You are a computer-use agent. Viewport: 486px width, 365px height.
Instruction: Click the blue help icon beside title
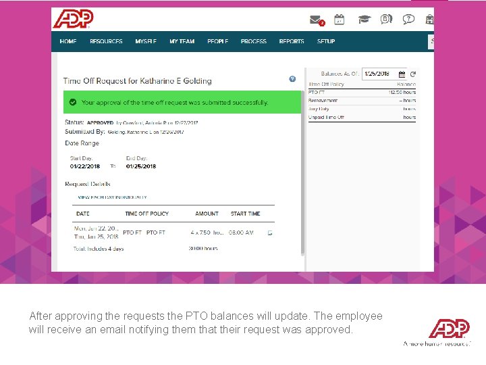(x=292, y=79)
